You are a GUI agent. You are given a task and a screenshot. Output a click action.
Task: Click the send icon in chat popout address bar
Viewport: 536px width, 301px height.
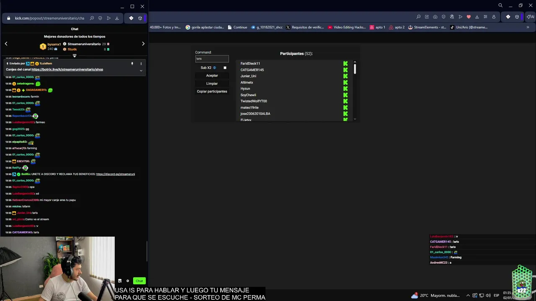click(x=108, y=18)
